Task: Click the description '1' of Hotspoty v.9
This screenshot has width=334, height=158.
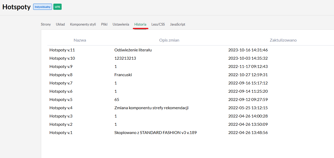Action: pos(116,67)
